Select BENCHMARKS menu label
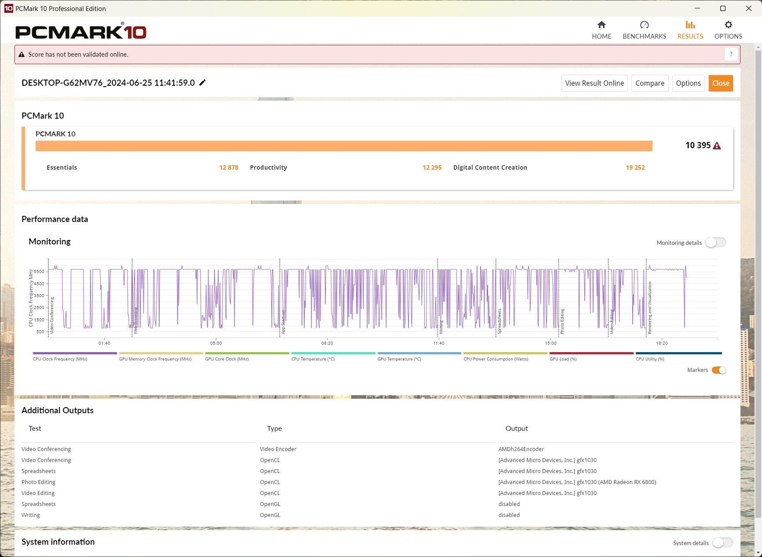762x557 pixels. point(644,36)
